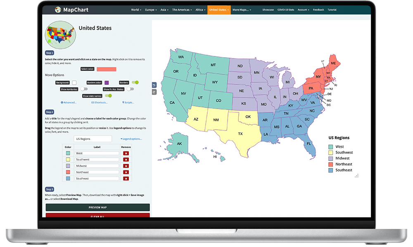Click the Southwest label input field
The width and height of the screenshot is (413, 247).
(x=97, y=160)
